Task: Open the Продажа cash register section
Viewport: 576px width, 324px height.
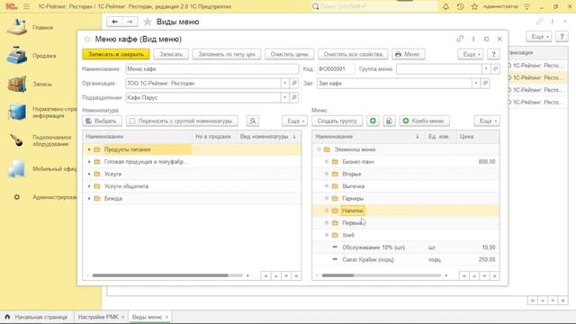Action: (16, 56)
